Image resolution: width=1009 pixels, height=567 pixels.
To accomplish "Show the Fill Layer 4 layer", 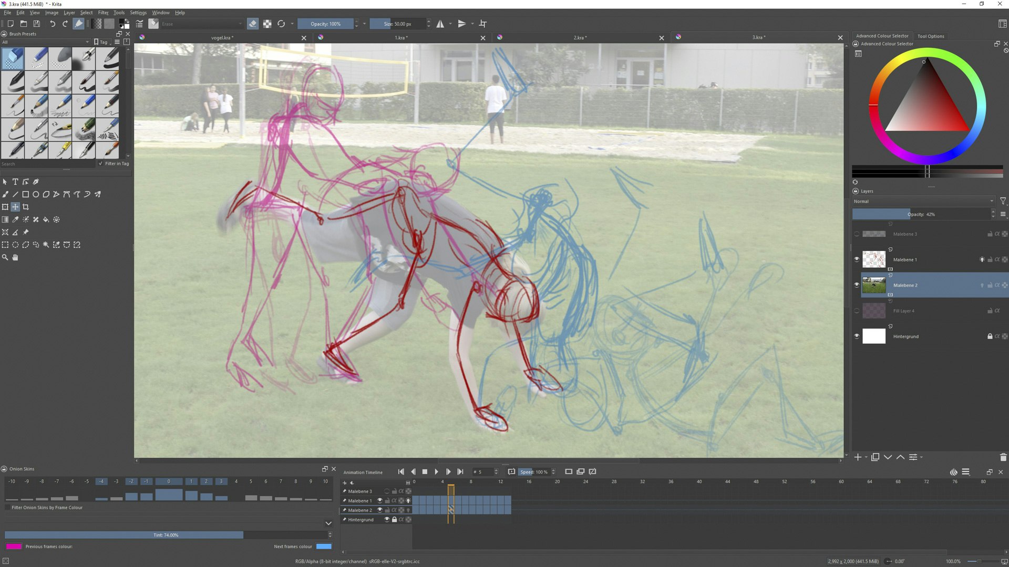I will coord(857,311).
